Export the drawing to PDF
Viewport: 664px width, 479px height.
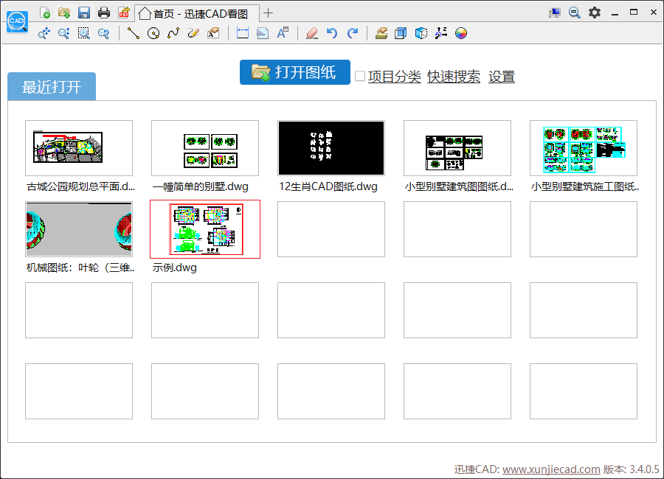pos(124,13)
